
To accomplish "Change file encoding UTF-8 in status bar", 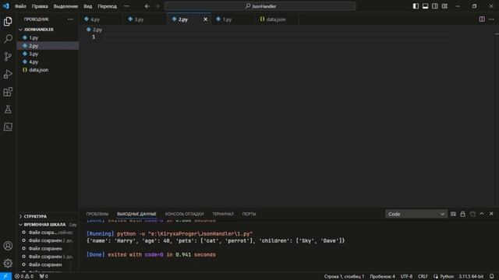I will tap(406, 276).
